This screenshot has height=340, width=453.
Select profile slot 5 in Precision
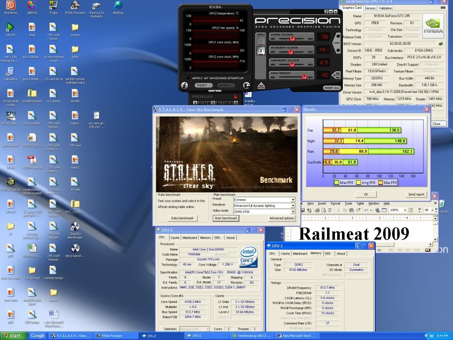point(213,103)
